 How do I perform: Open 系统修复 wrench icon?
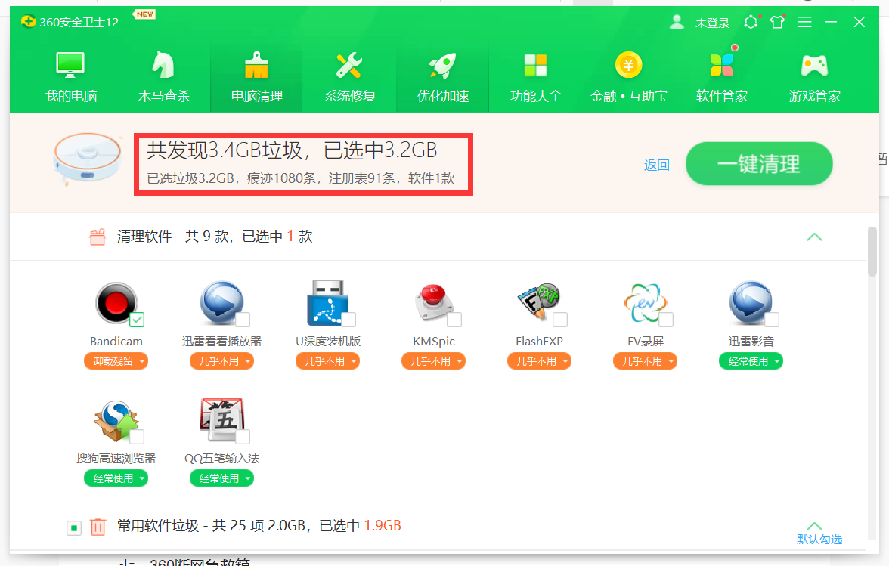(349, 65)
